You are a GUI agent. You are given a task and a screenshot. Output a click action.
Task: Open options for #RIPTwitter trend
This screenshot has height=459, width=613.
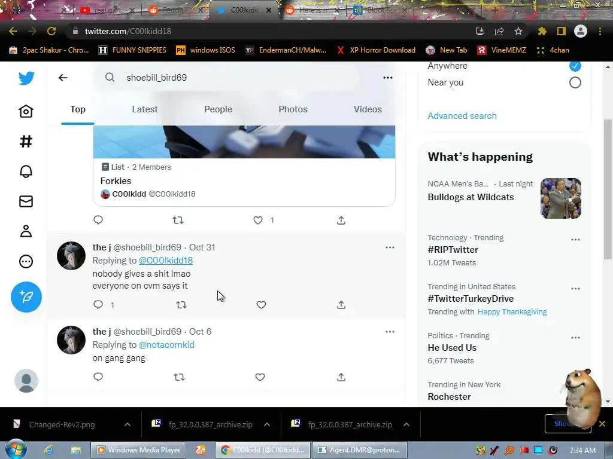575,240
